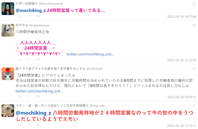This screenshot has height=129, width=198.
Task: Open the cat avatar of sappawayya
Action: click(8, 30)
